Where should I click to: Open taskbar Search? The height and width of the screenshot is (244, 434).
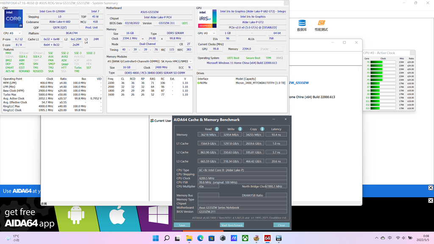(x=167, y=238)
